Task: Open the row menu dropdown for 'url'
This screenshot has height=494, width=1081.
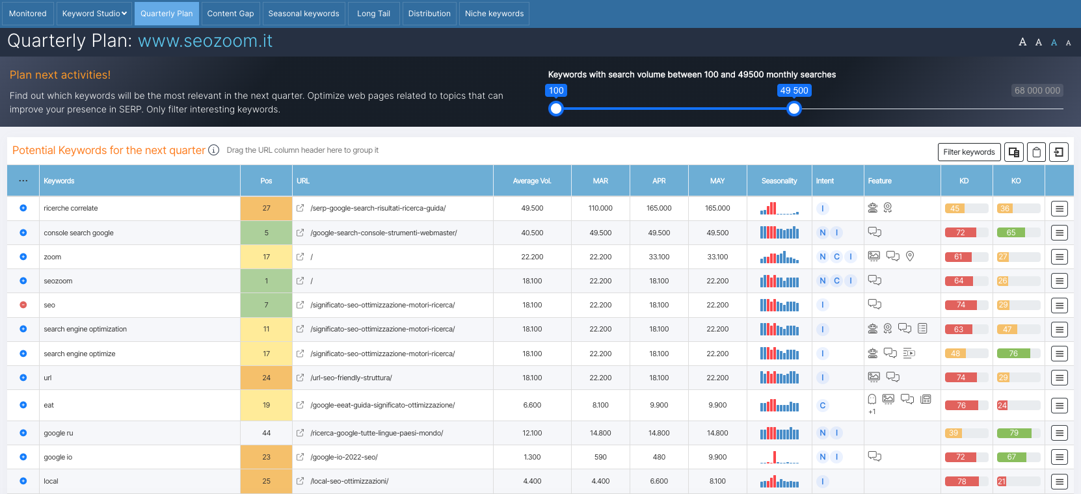Action: [x=1060, y=378]
